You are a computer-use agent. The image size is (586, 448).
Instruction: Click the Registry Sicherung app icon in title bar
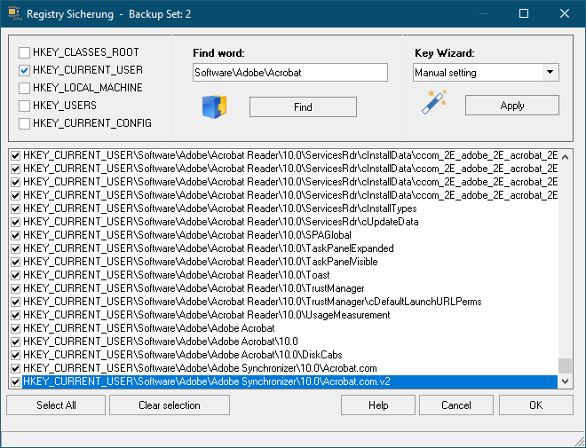[x=15, y=13]
